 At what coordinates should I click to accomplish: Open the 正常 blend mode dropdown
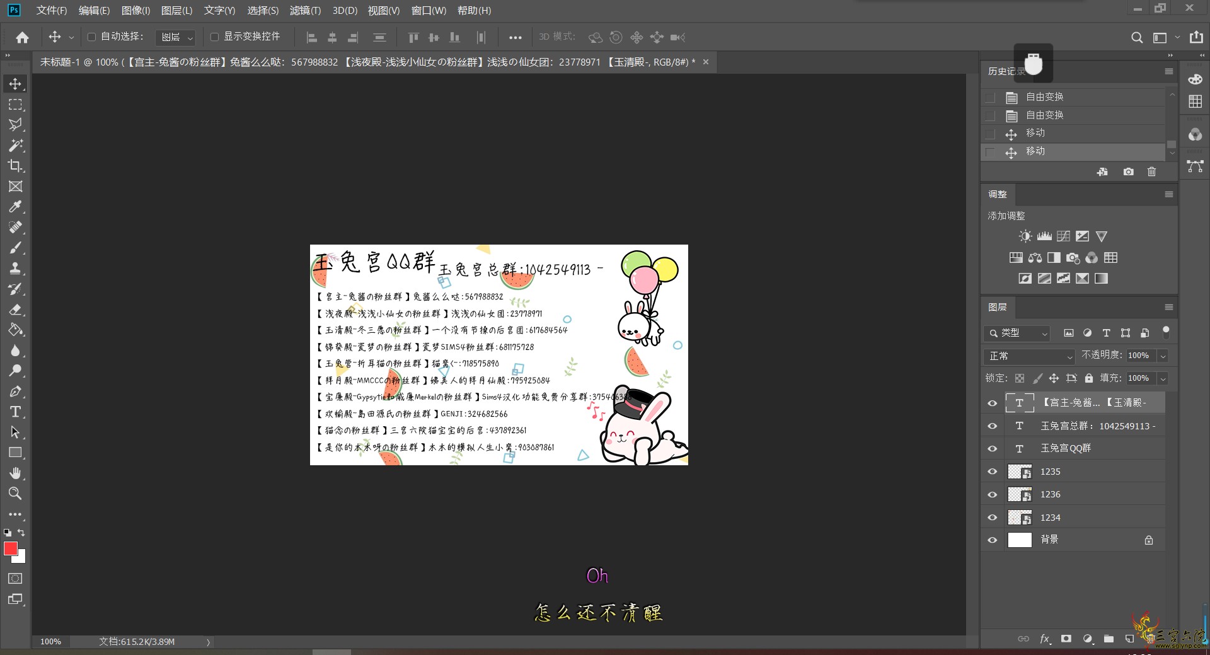[x=1028, y=356]
